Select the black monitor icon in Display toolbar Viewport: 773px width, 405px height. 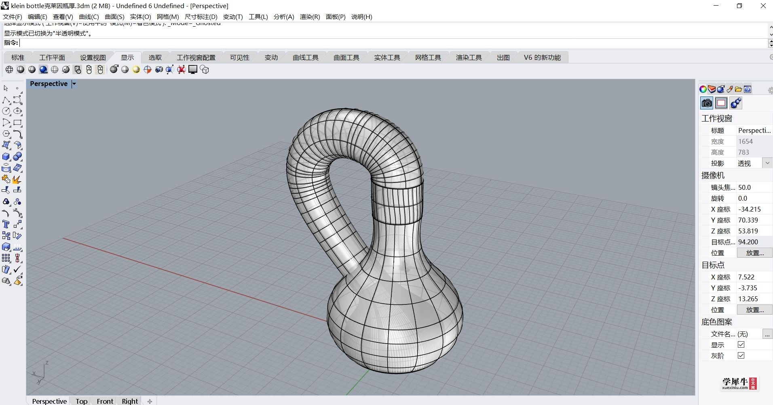(193, 69)
